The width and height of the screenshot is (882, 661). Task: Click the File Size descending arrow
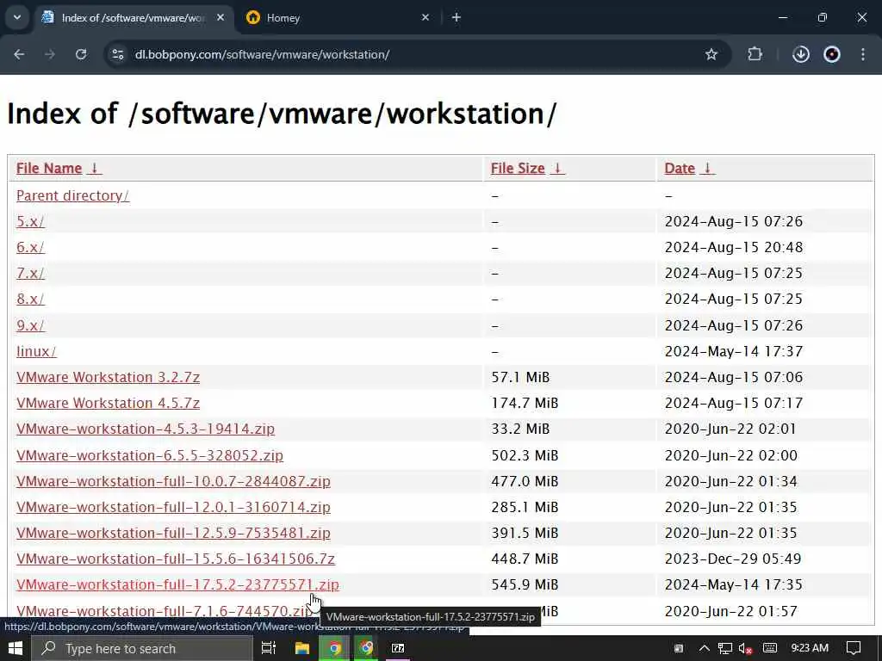point(557,168)
